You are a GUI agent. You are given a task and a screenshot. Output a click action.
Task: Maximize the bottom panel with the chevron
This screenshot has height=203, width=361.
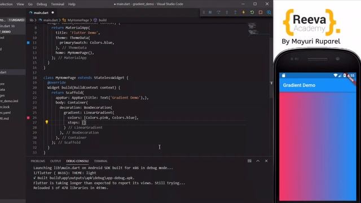258,161
